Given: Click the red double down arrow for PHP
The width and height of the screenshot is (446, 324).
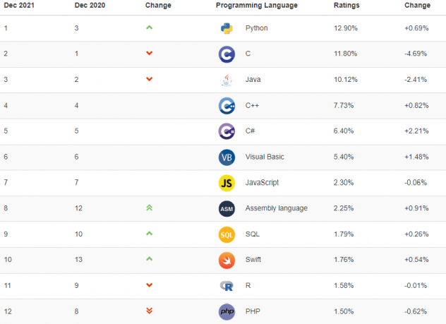Looking at the screenshot, I should point(149,311).
